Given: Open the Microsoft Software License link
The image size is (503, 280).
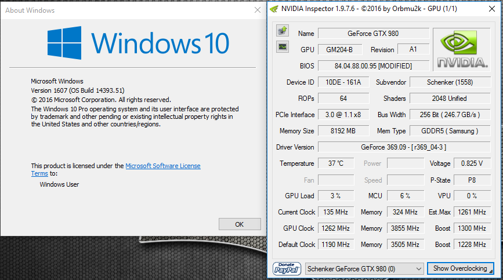Looking at the screenshot, I should tap(163, 166).
